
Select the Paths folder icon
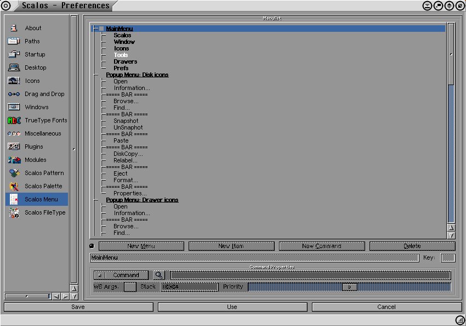pos(14,41)
